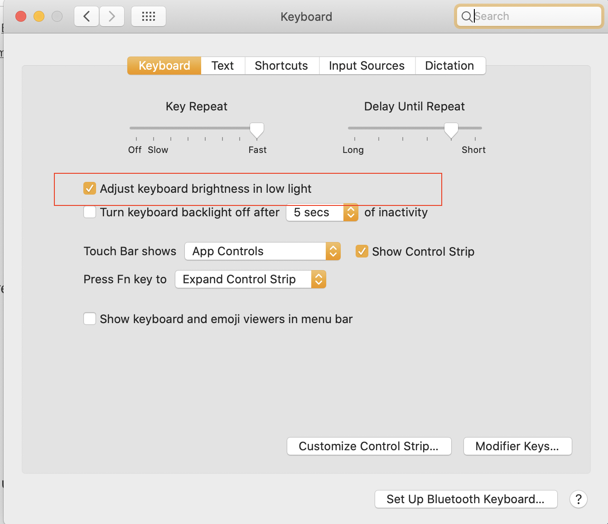Click the red close window button
The image size is (608, 524).
click(21, 17)
